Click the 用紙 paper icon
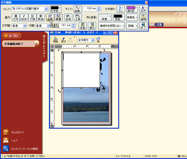Viewport: 187px width, 159px height. (55, 40)
